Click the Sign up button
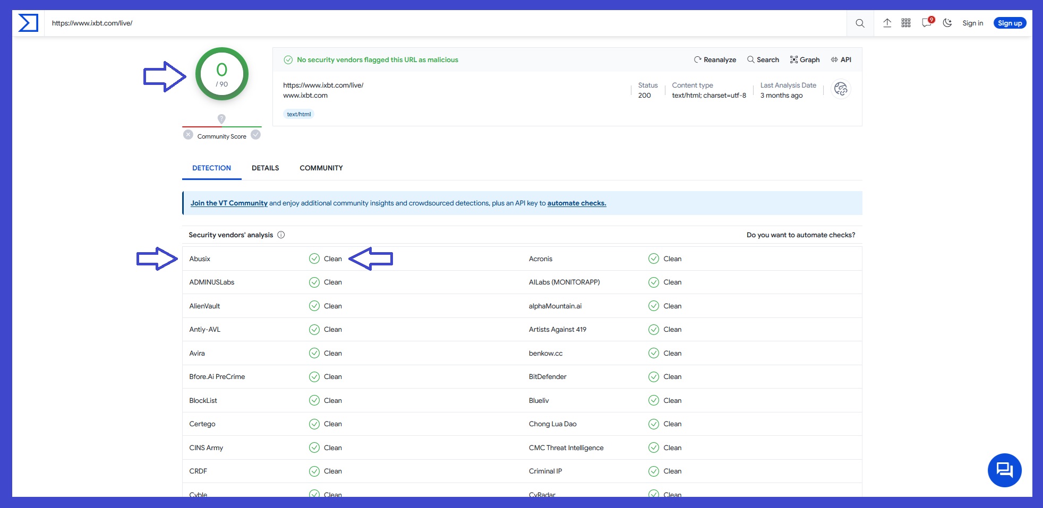This screenshot has height=508, width=1043. point(1010,23)
